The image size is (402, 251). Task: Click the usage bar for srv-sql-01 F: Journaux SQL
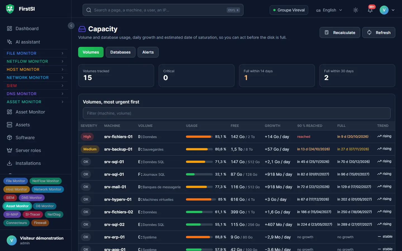pos(199,174)
